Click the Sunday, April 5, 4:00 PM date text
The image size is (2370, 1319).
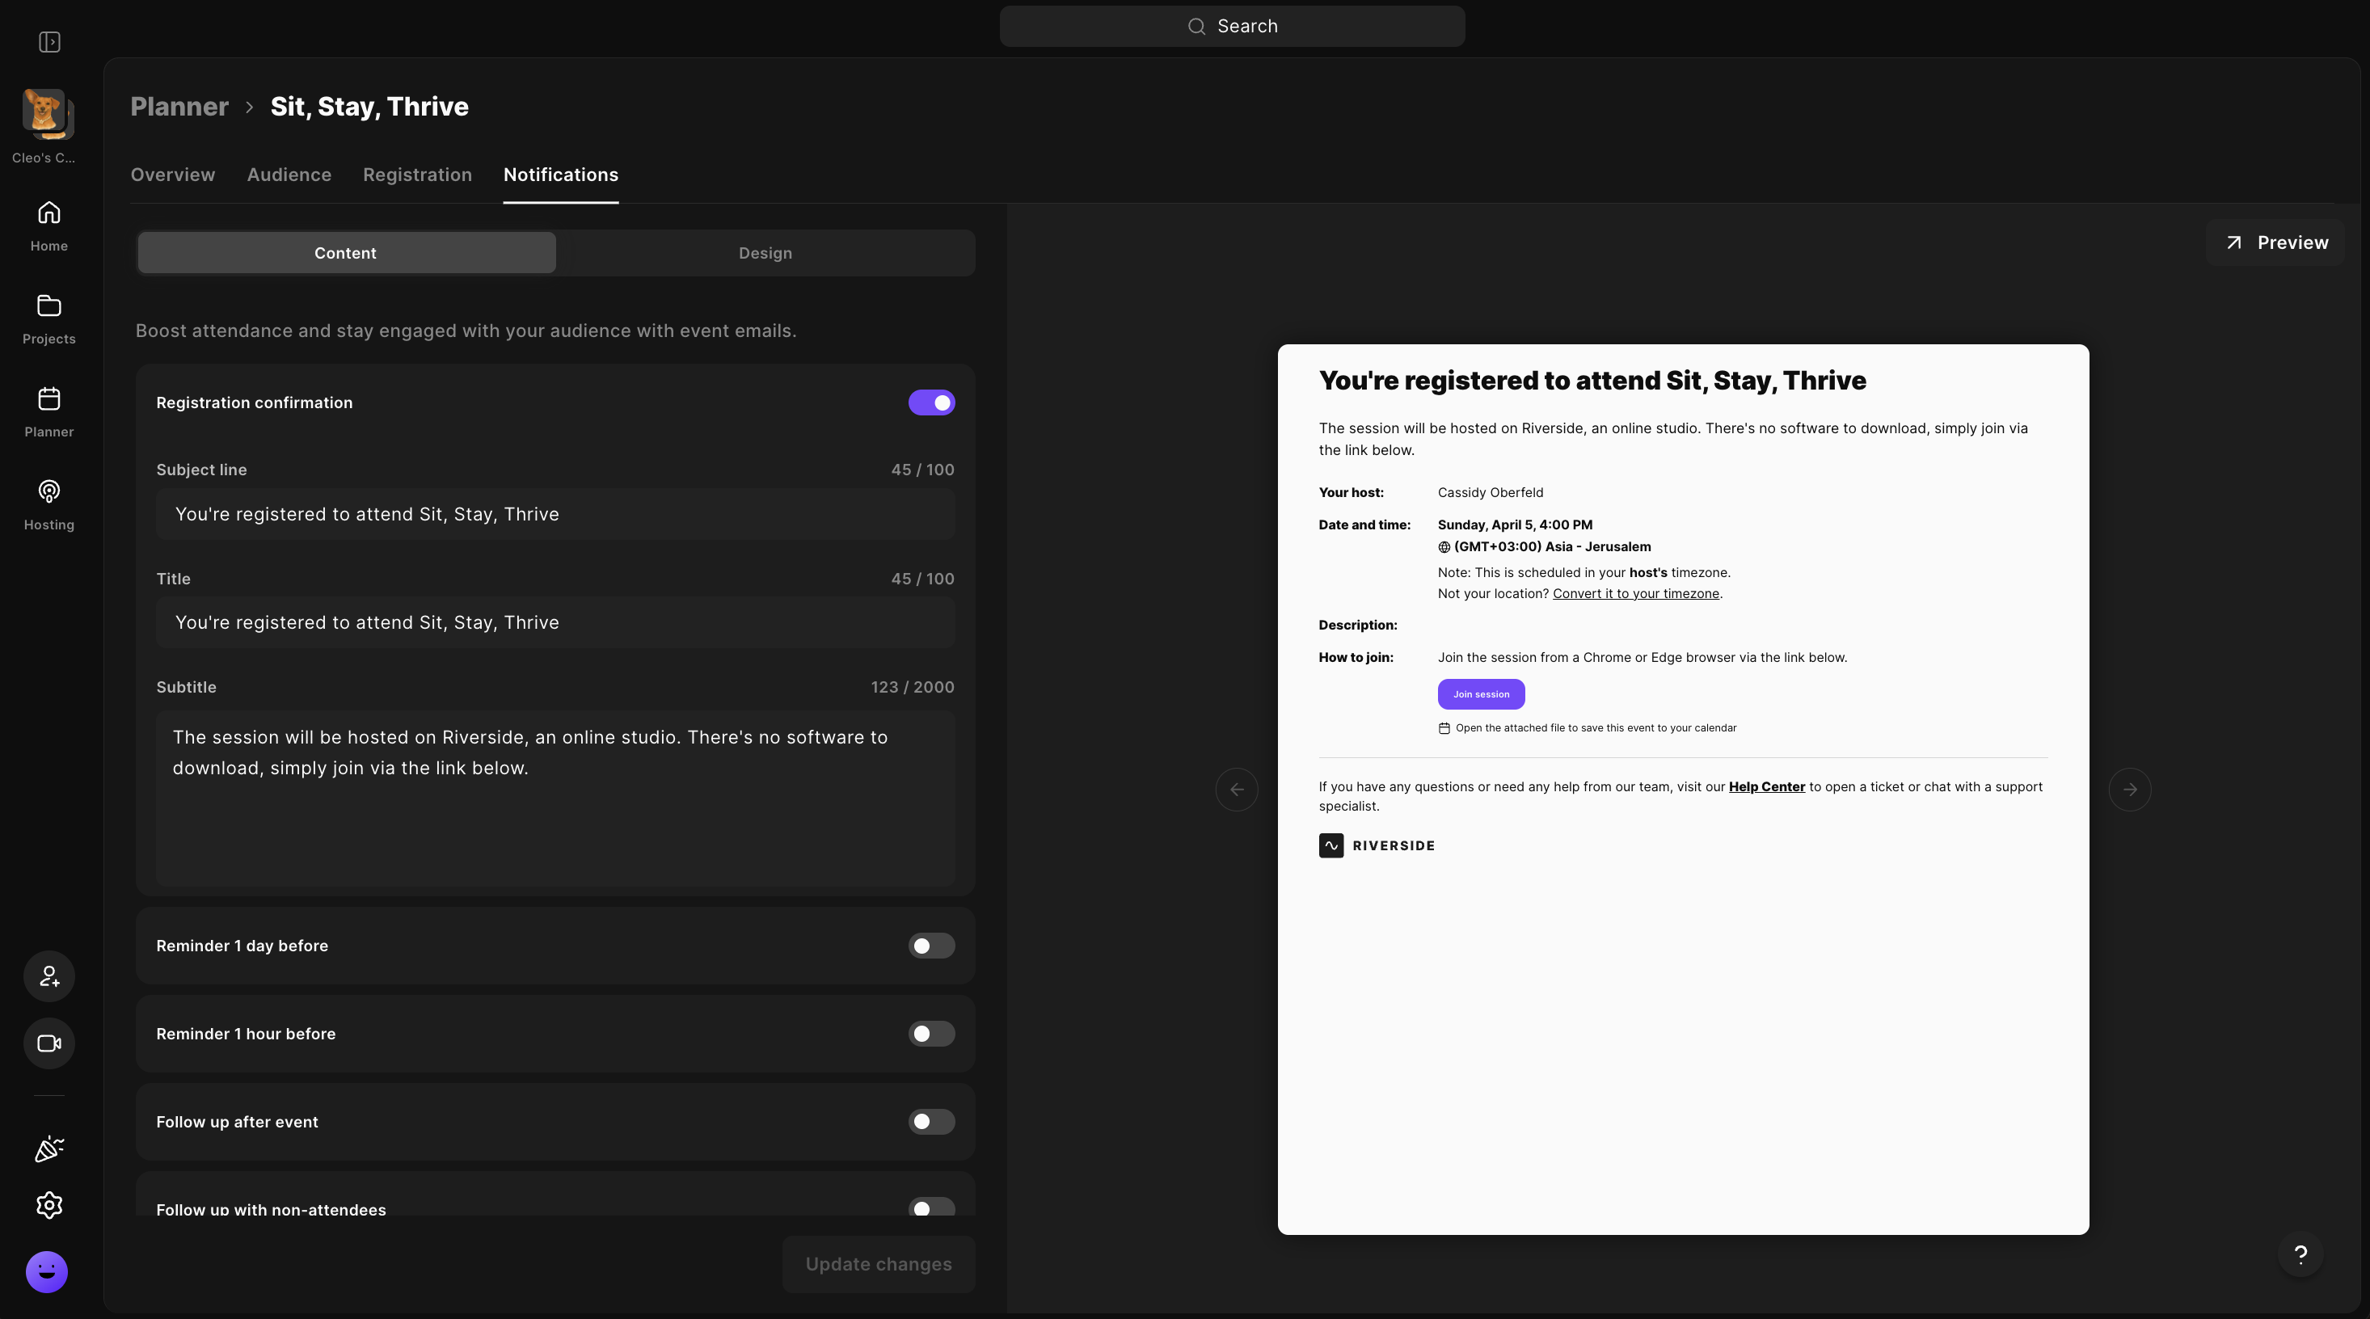[x=1516, y=525]
